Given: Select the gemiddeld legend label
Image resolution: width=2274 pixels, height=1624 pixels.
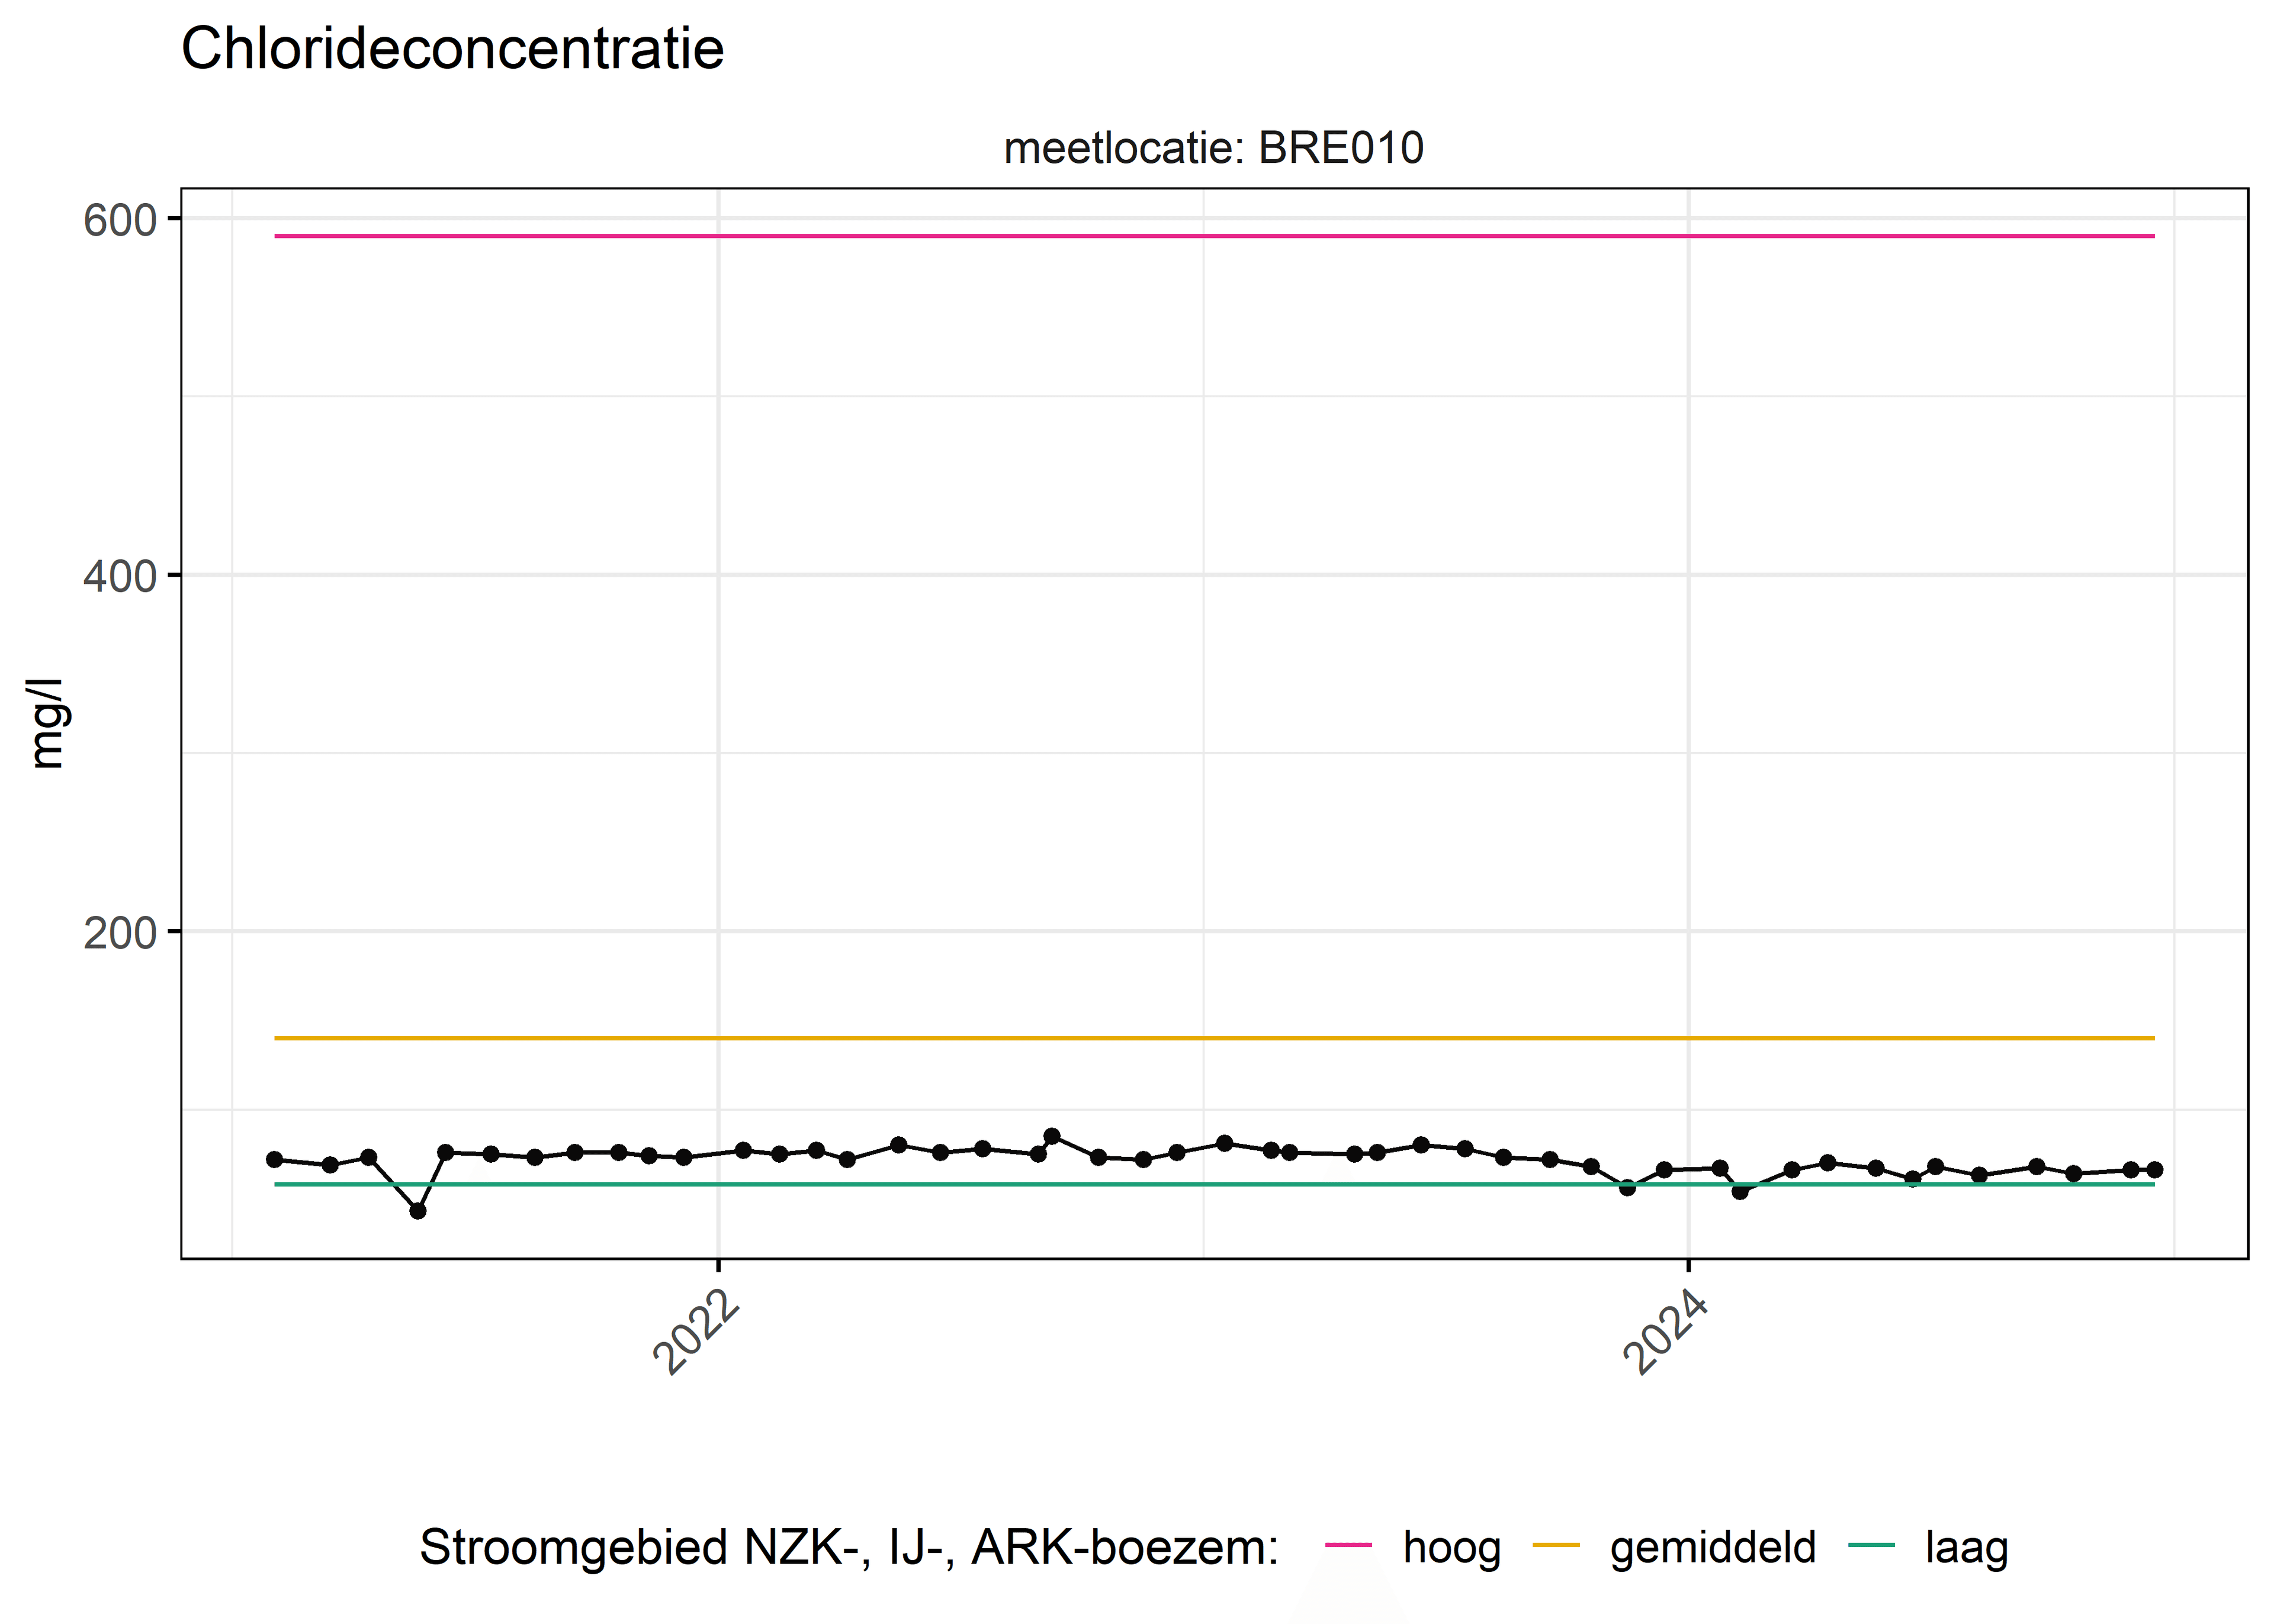Looking at the screenshot, I should pos(1712,1549).
